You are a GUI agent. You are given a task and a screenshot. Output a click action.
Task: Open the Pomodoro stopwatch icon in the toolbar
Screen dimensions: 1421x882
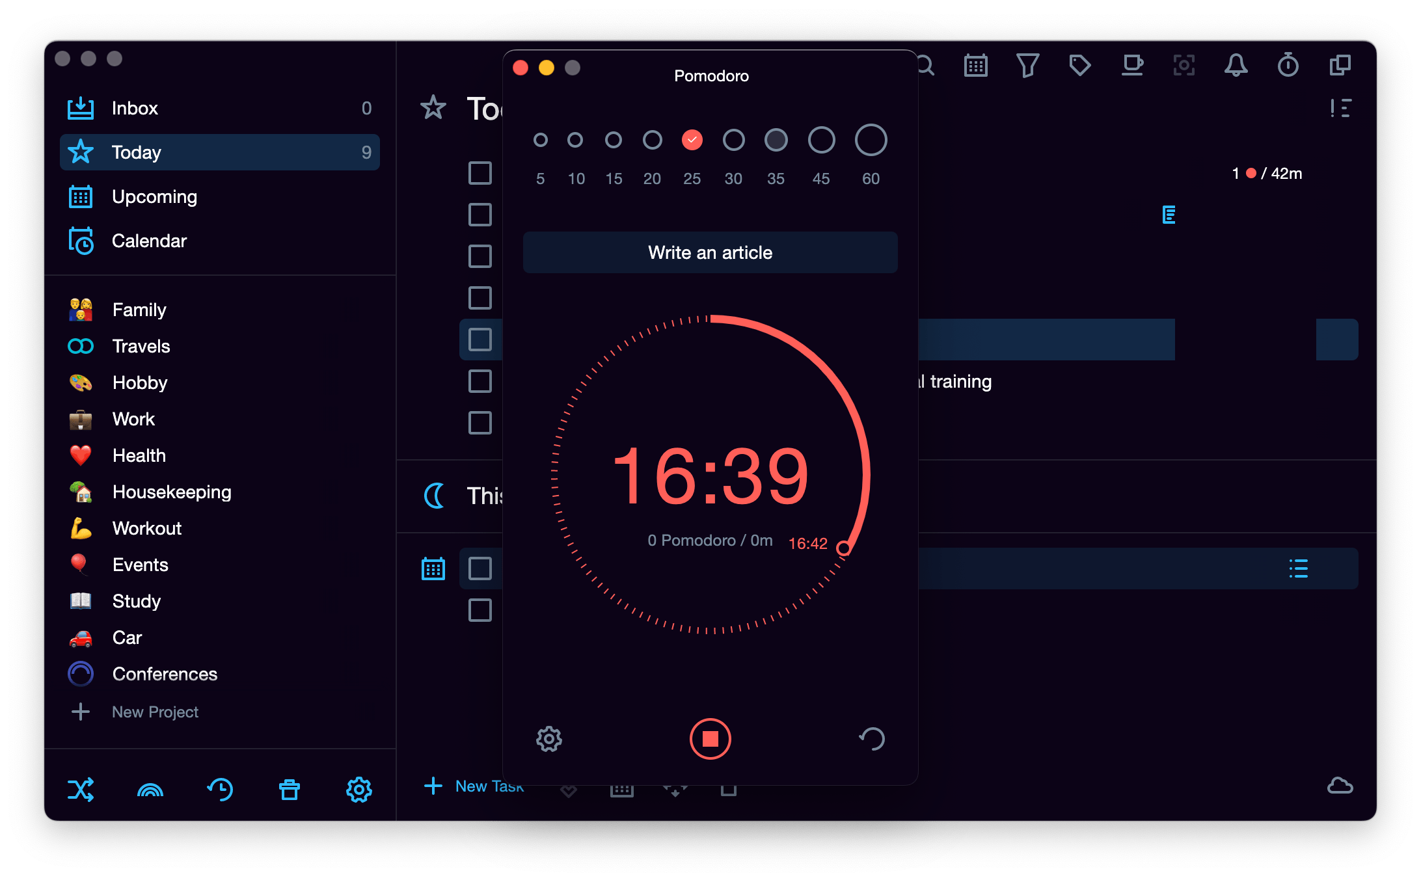pos(1288,65)
